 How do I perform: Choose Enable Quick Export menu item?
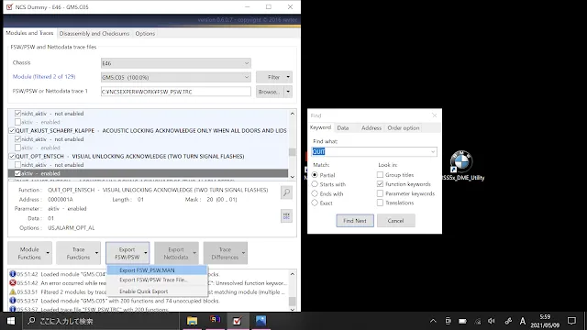click(157, 291)
